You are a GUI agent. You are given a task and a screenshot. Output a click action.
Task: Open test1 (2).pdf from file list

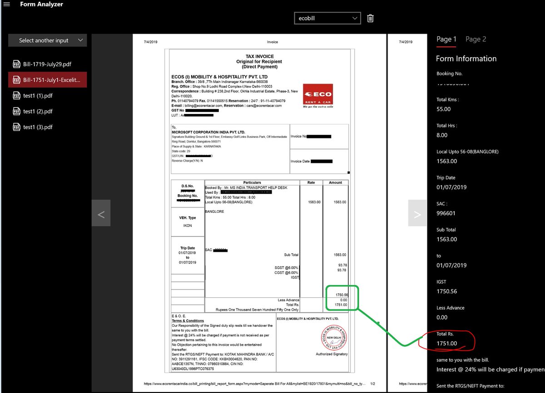(47, 111)
